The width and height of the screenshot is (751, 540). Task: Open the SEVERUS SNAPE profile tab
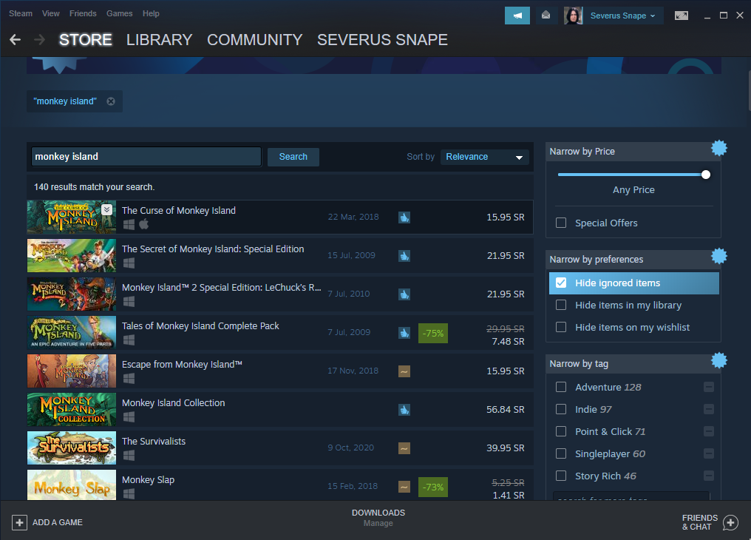tap(382, 39)
